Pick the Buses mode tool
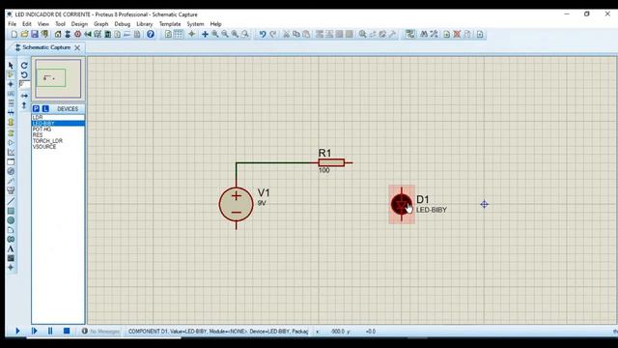Image resolution: width=618 pixels, height=348 pixels. click(11, 113)
